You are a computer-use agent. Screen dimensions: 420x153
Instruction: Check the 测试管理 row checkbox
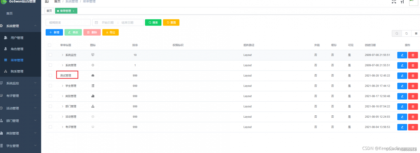(x=50, y=76)
